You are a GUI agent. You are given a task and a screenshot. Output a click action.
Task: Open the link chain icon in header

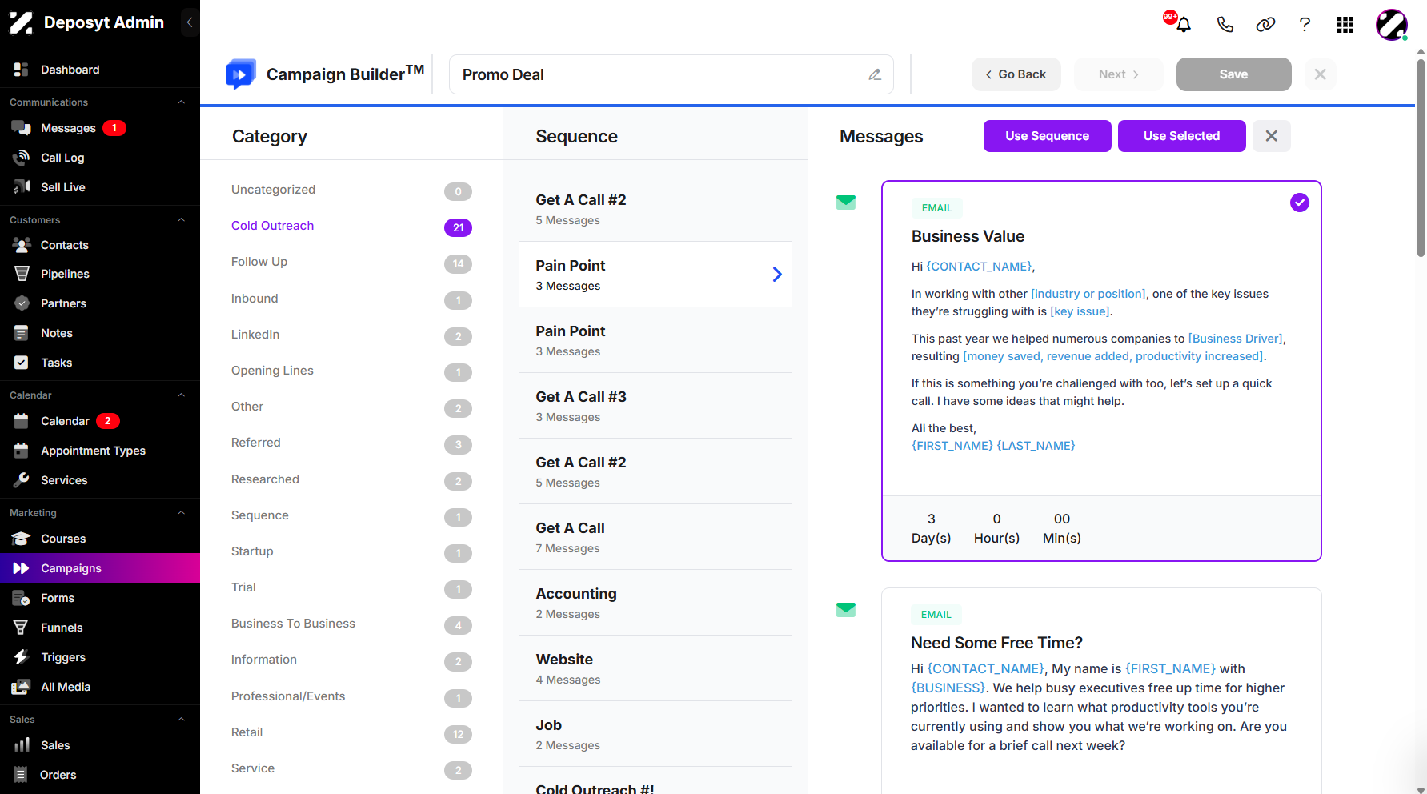[1265, 25]
